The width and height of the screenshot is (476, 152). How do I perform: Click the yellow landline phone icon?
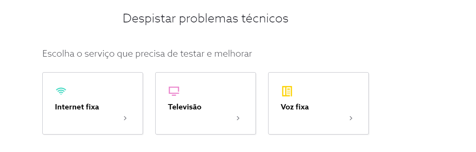[x=287, y=91]
